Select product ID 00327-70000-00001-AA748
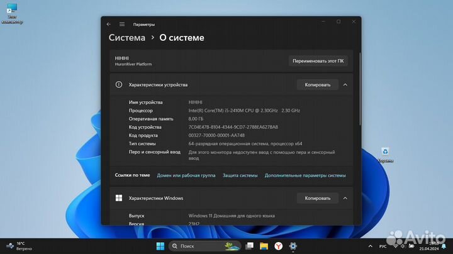The width and height of the screenshot is (453, 254). tap(216, 135)
